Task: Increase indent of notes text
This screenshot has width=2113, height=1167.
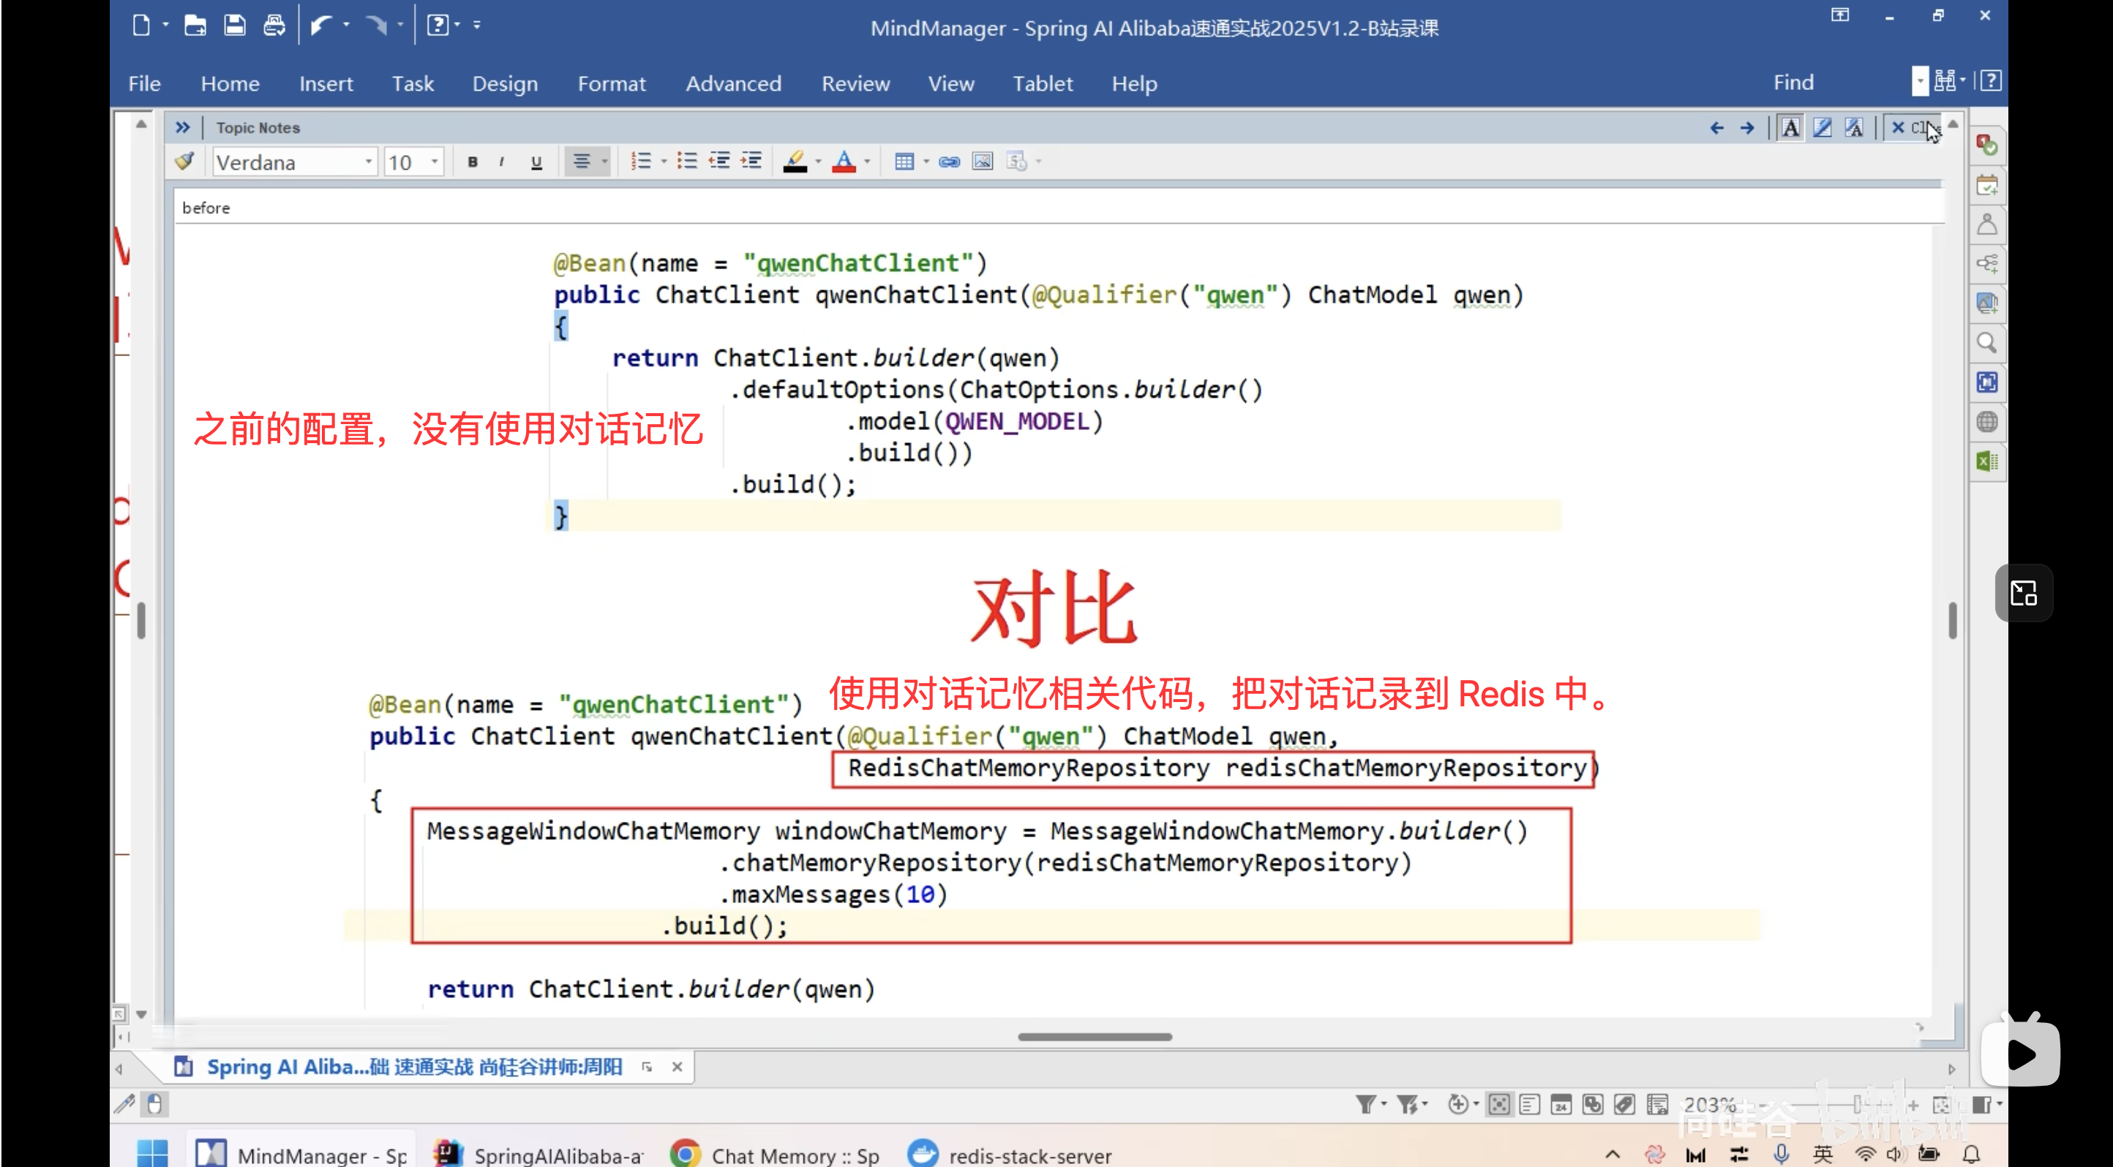Action: tap(751, 162)
